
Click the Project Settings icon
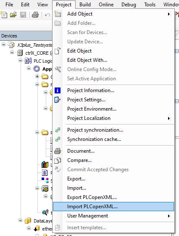pyautogui.click(x=58, y=100)
